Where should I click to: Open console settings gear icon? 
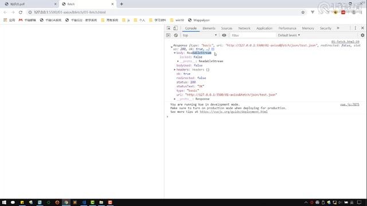(362, 35)
